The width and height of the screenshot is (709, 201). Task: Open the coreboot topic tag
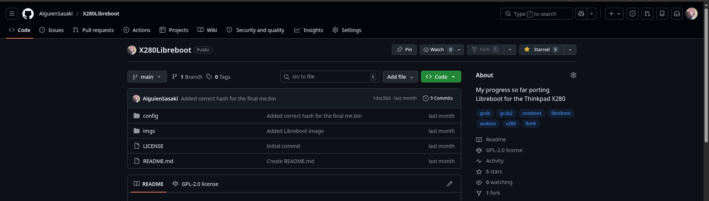pyautogui.click(x=532, y=113)
